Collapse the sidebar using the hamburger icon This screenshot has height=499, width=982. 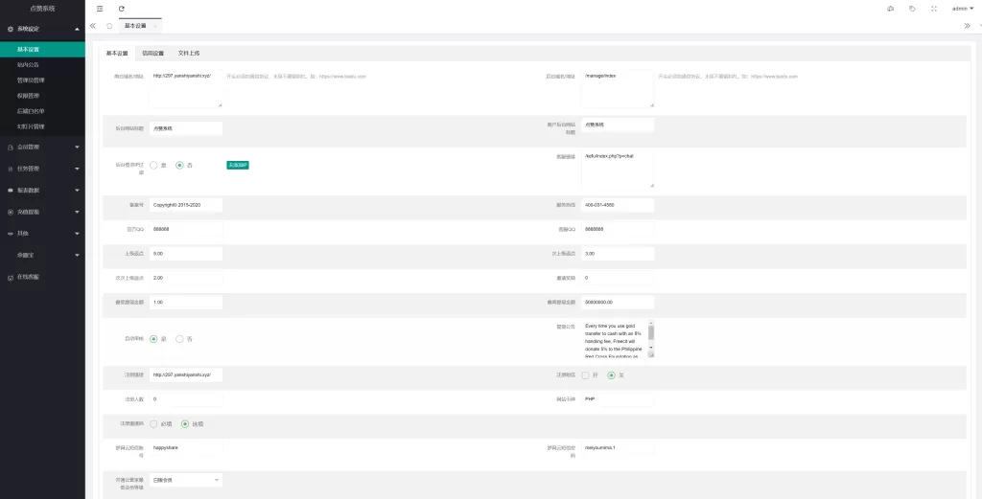pos(100,9)
